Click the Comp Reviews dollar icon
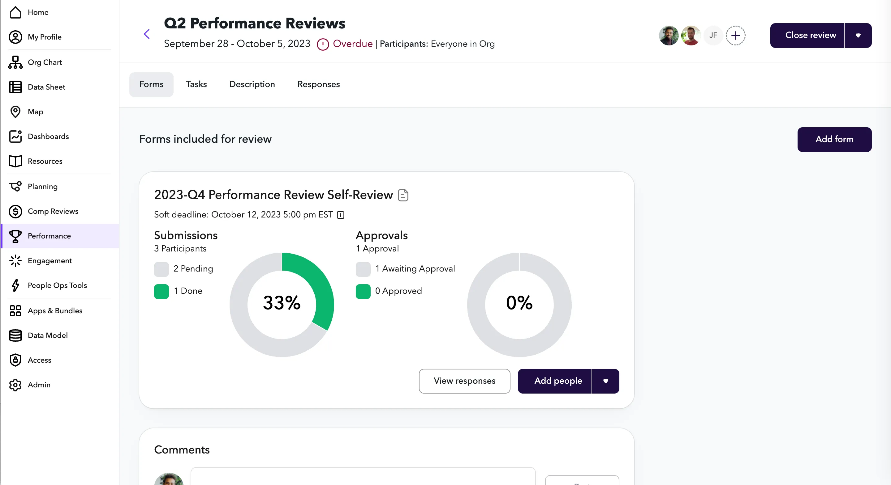 [15, 211]
